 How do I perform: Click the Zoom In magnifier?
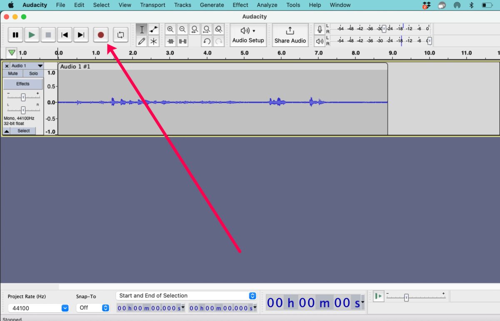pos(170,29)
